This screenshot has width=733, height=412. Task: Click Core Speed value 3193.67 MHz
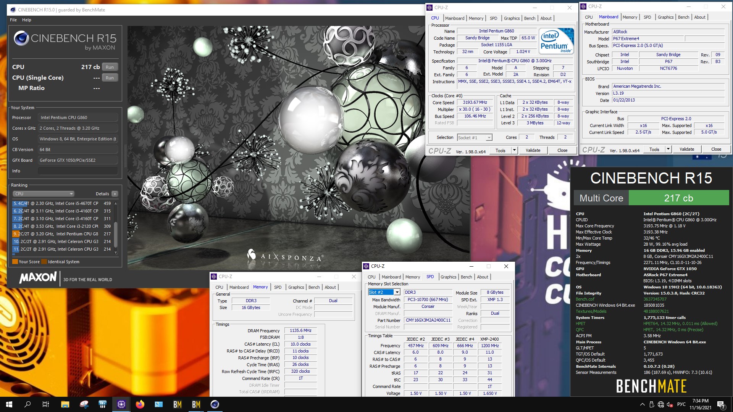(x=475, y=102)
